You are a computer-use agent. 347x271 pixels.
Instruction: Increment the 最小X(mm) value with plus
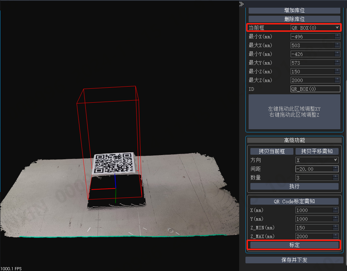pos(337,35)
